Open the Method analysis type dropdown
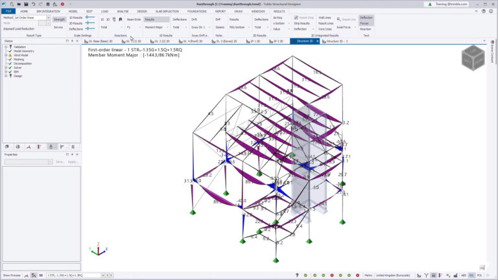 pyautogui.click(x=32, y=17)
